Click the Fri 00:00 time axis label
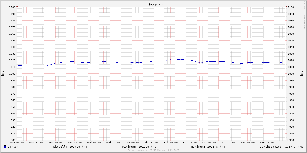307x153 pixels. (x=171, y=143)
